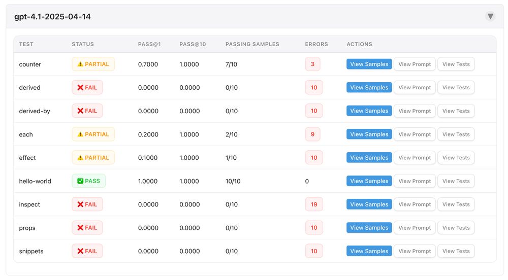View Samples for the derived test
This screenshot has width=508, height=280.
(369, 87)
